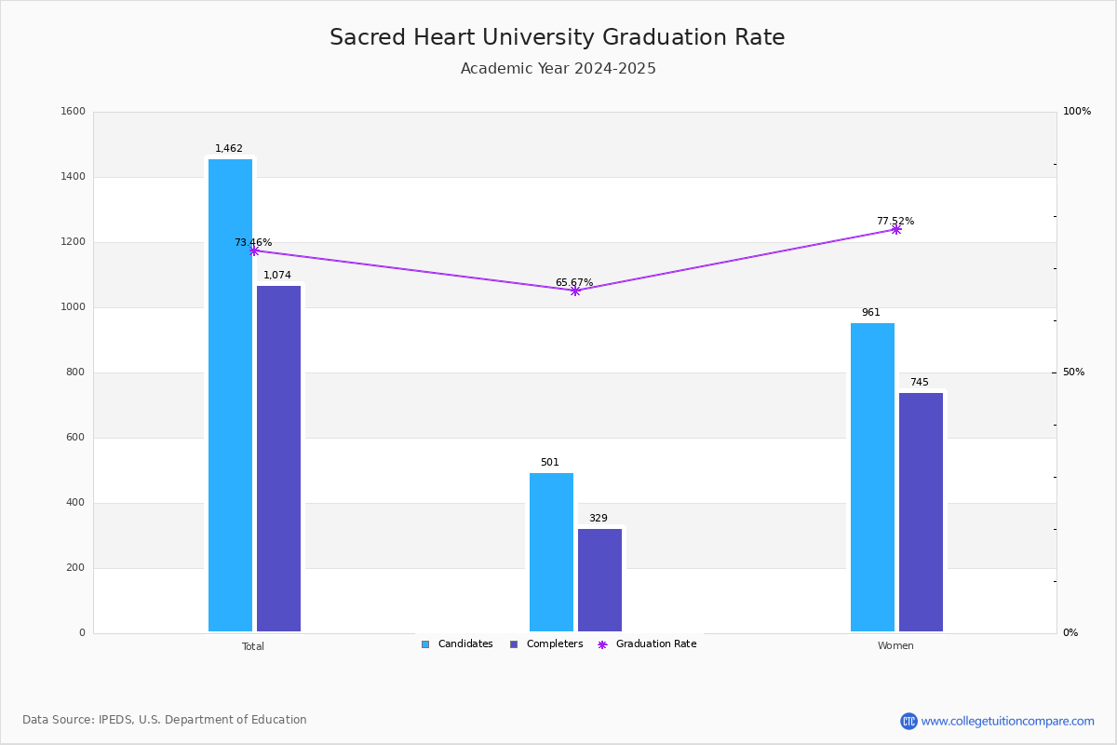Click the 65.67% graduation rate marker
The width and height of the screenshot is (1117, 745).
[x=575, y=291]
